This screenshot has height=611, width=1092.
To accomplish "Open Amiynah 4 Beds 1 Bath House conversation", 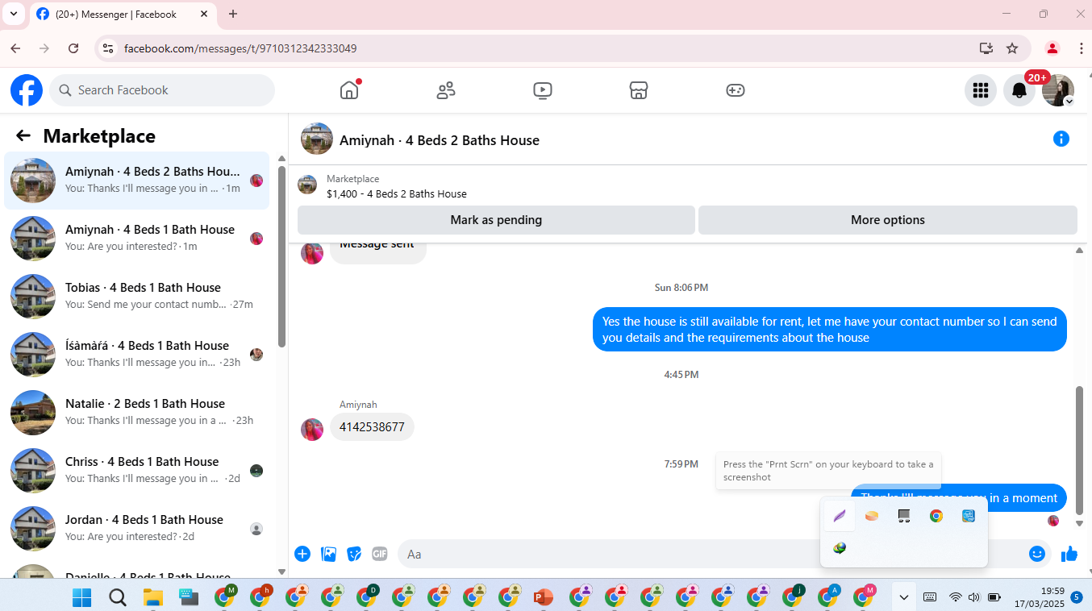I will coord(137,239).
